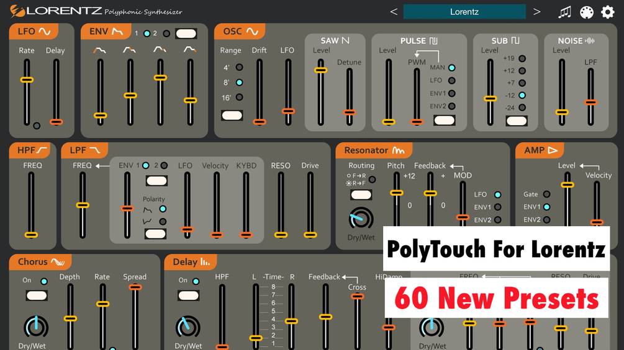624x350 pixels.
Task: Click the Delay Dry/Wet knob
Action: pos(188,327)
